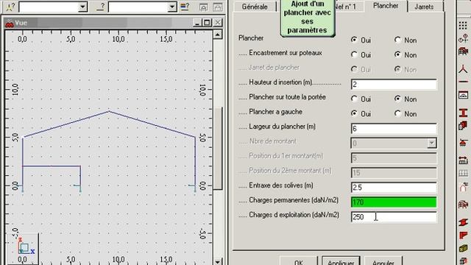
Task: Click the Appliquer button
Action: [x=341, y=261]
